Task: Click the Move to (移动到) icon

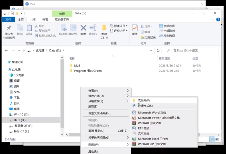Action: click(x=63, y=28)
